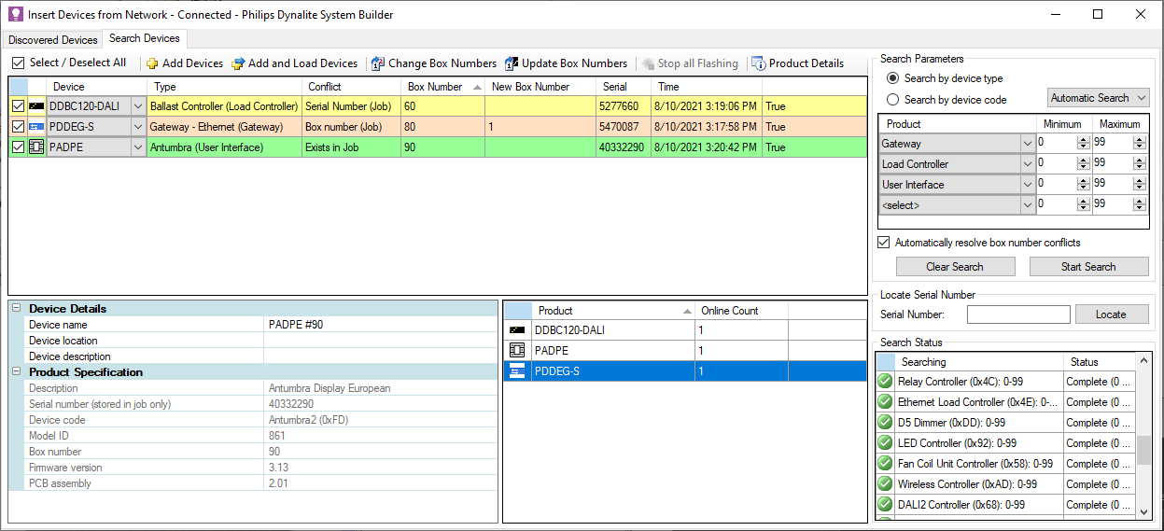Screen dimensions: 1164x531
Task: Click Change Box Numbers icon
Action: pos(378,63)
